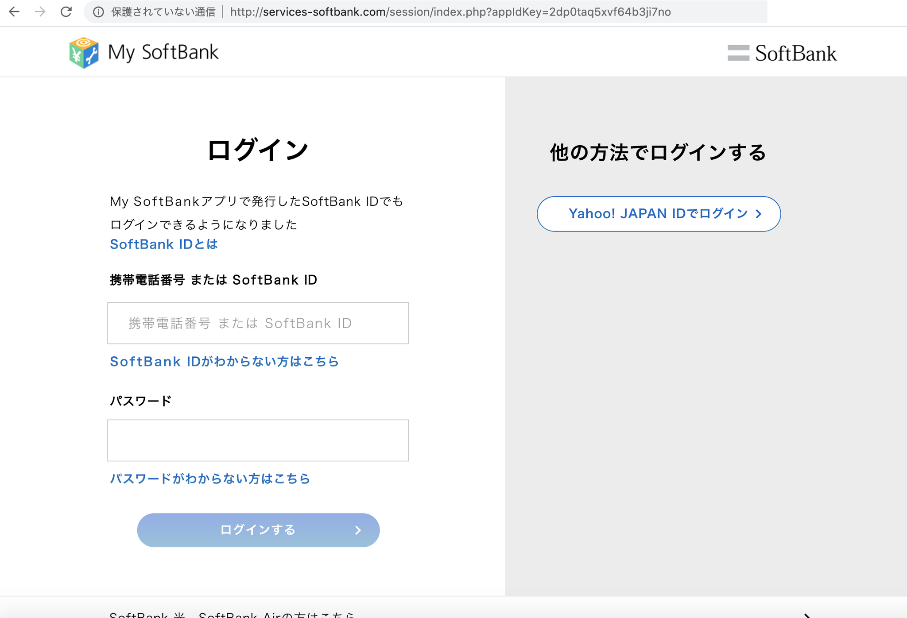Click the chevron on the Yahoo! JAPAN ID button

(x=759, y=214)
